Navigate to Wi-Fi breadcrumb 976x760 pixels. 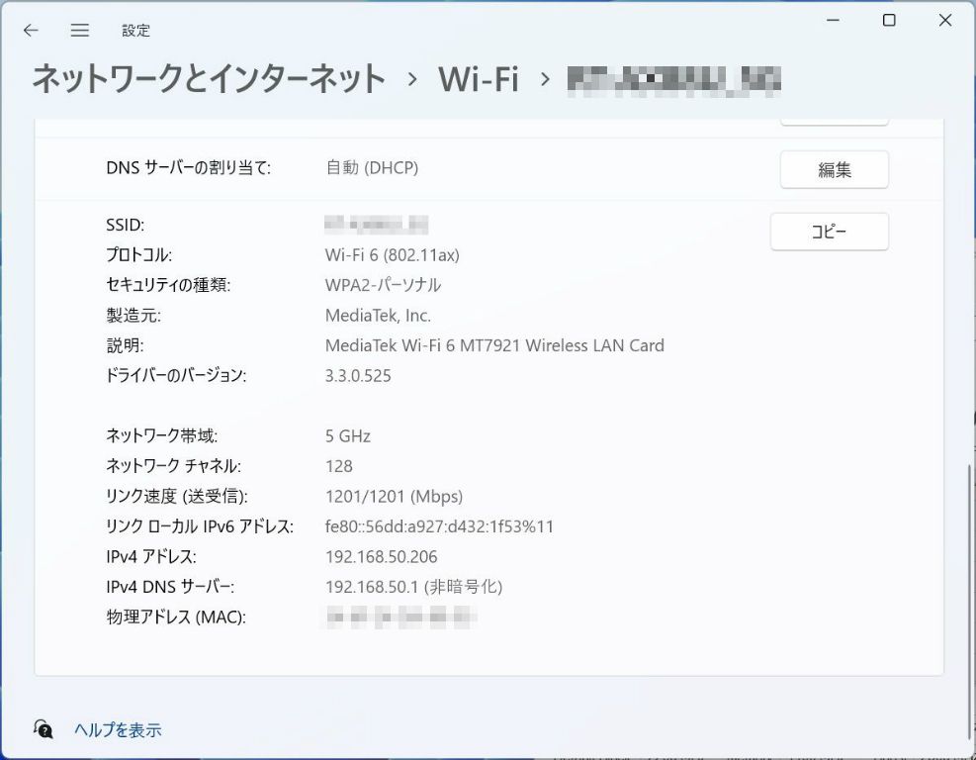(478, 79)
